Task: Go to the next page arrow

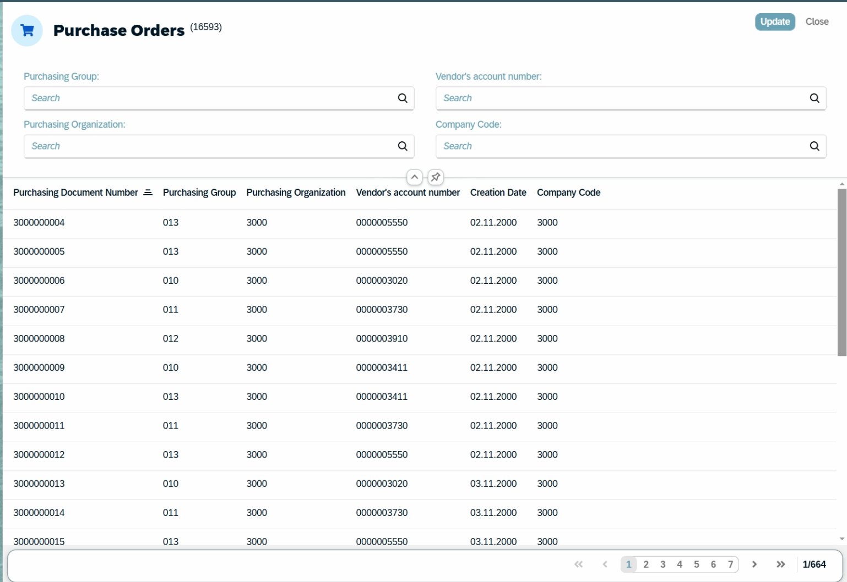Action: pyautogui.click(x=754, y=564)
